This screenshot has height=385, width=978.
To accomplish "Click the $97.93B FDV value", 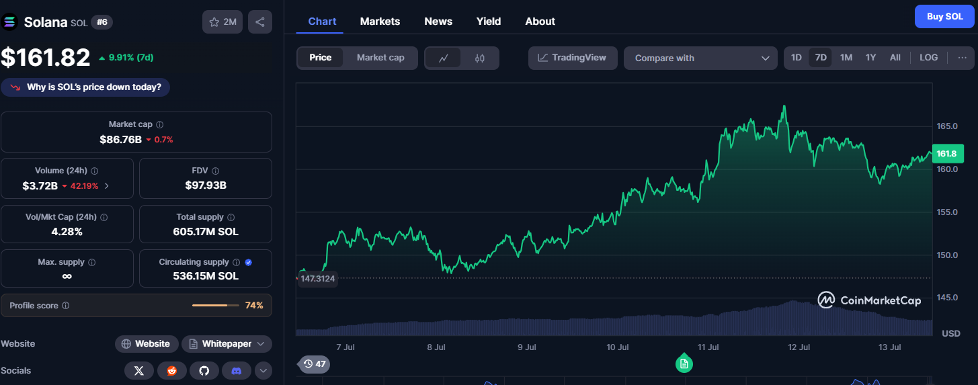I will (x=206, y=185).
